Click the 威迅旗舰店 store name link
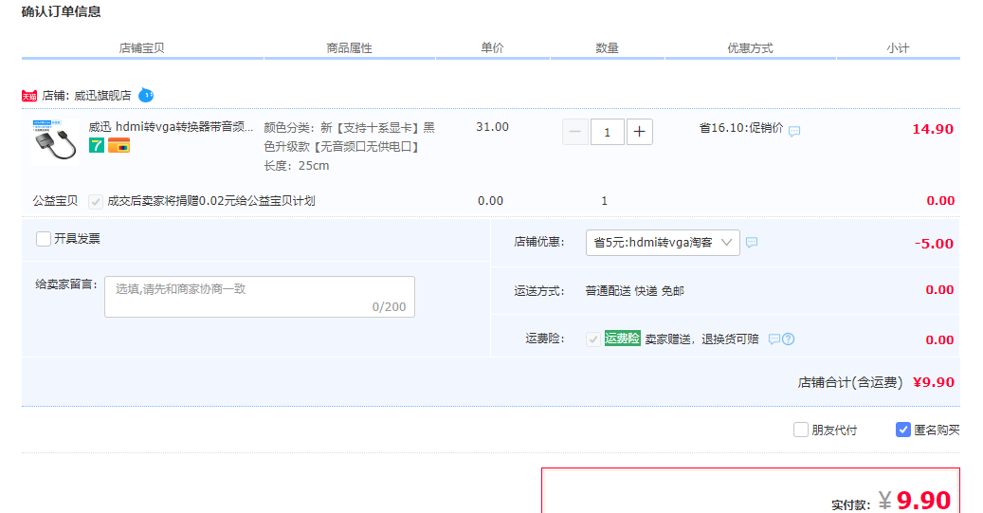 (x=102, y=96)
